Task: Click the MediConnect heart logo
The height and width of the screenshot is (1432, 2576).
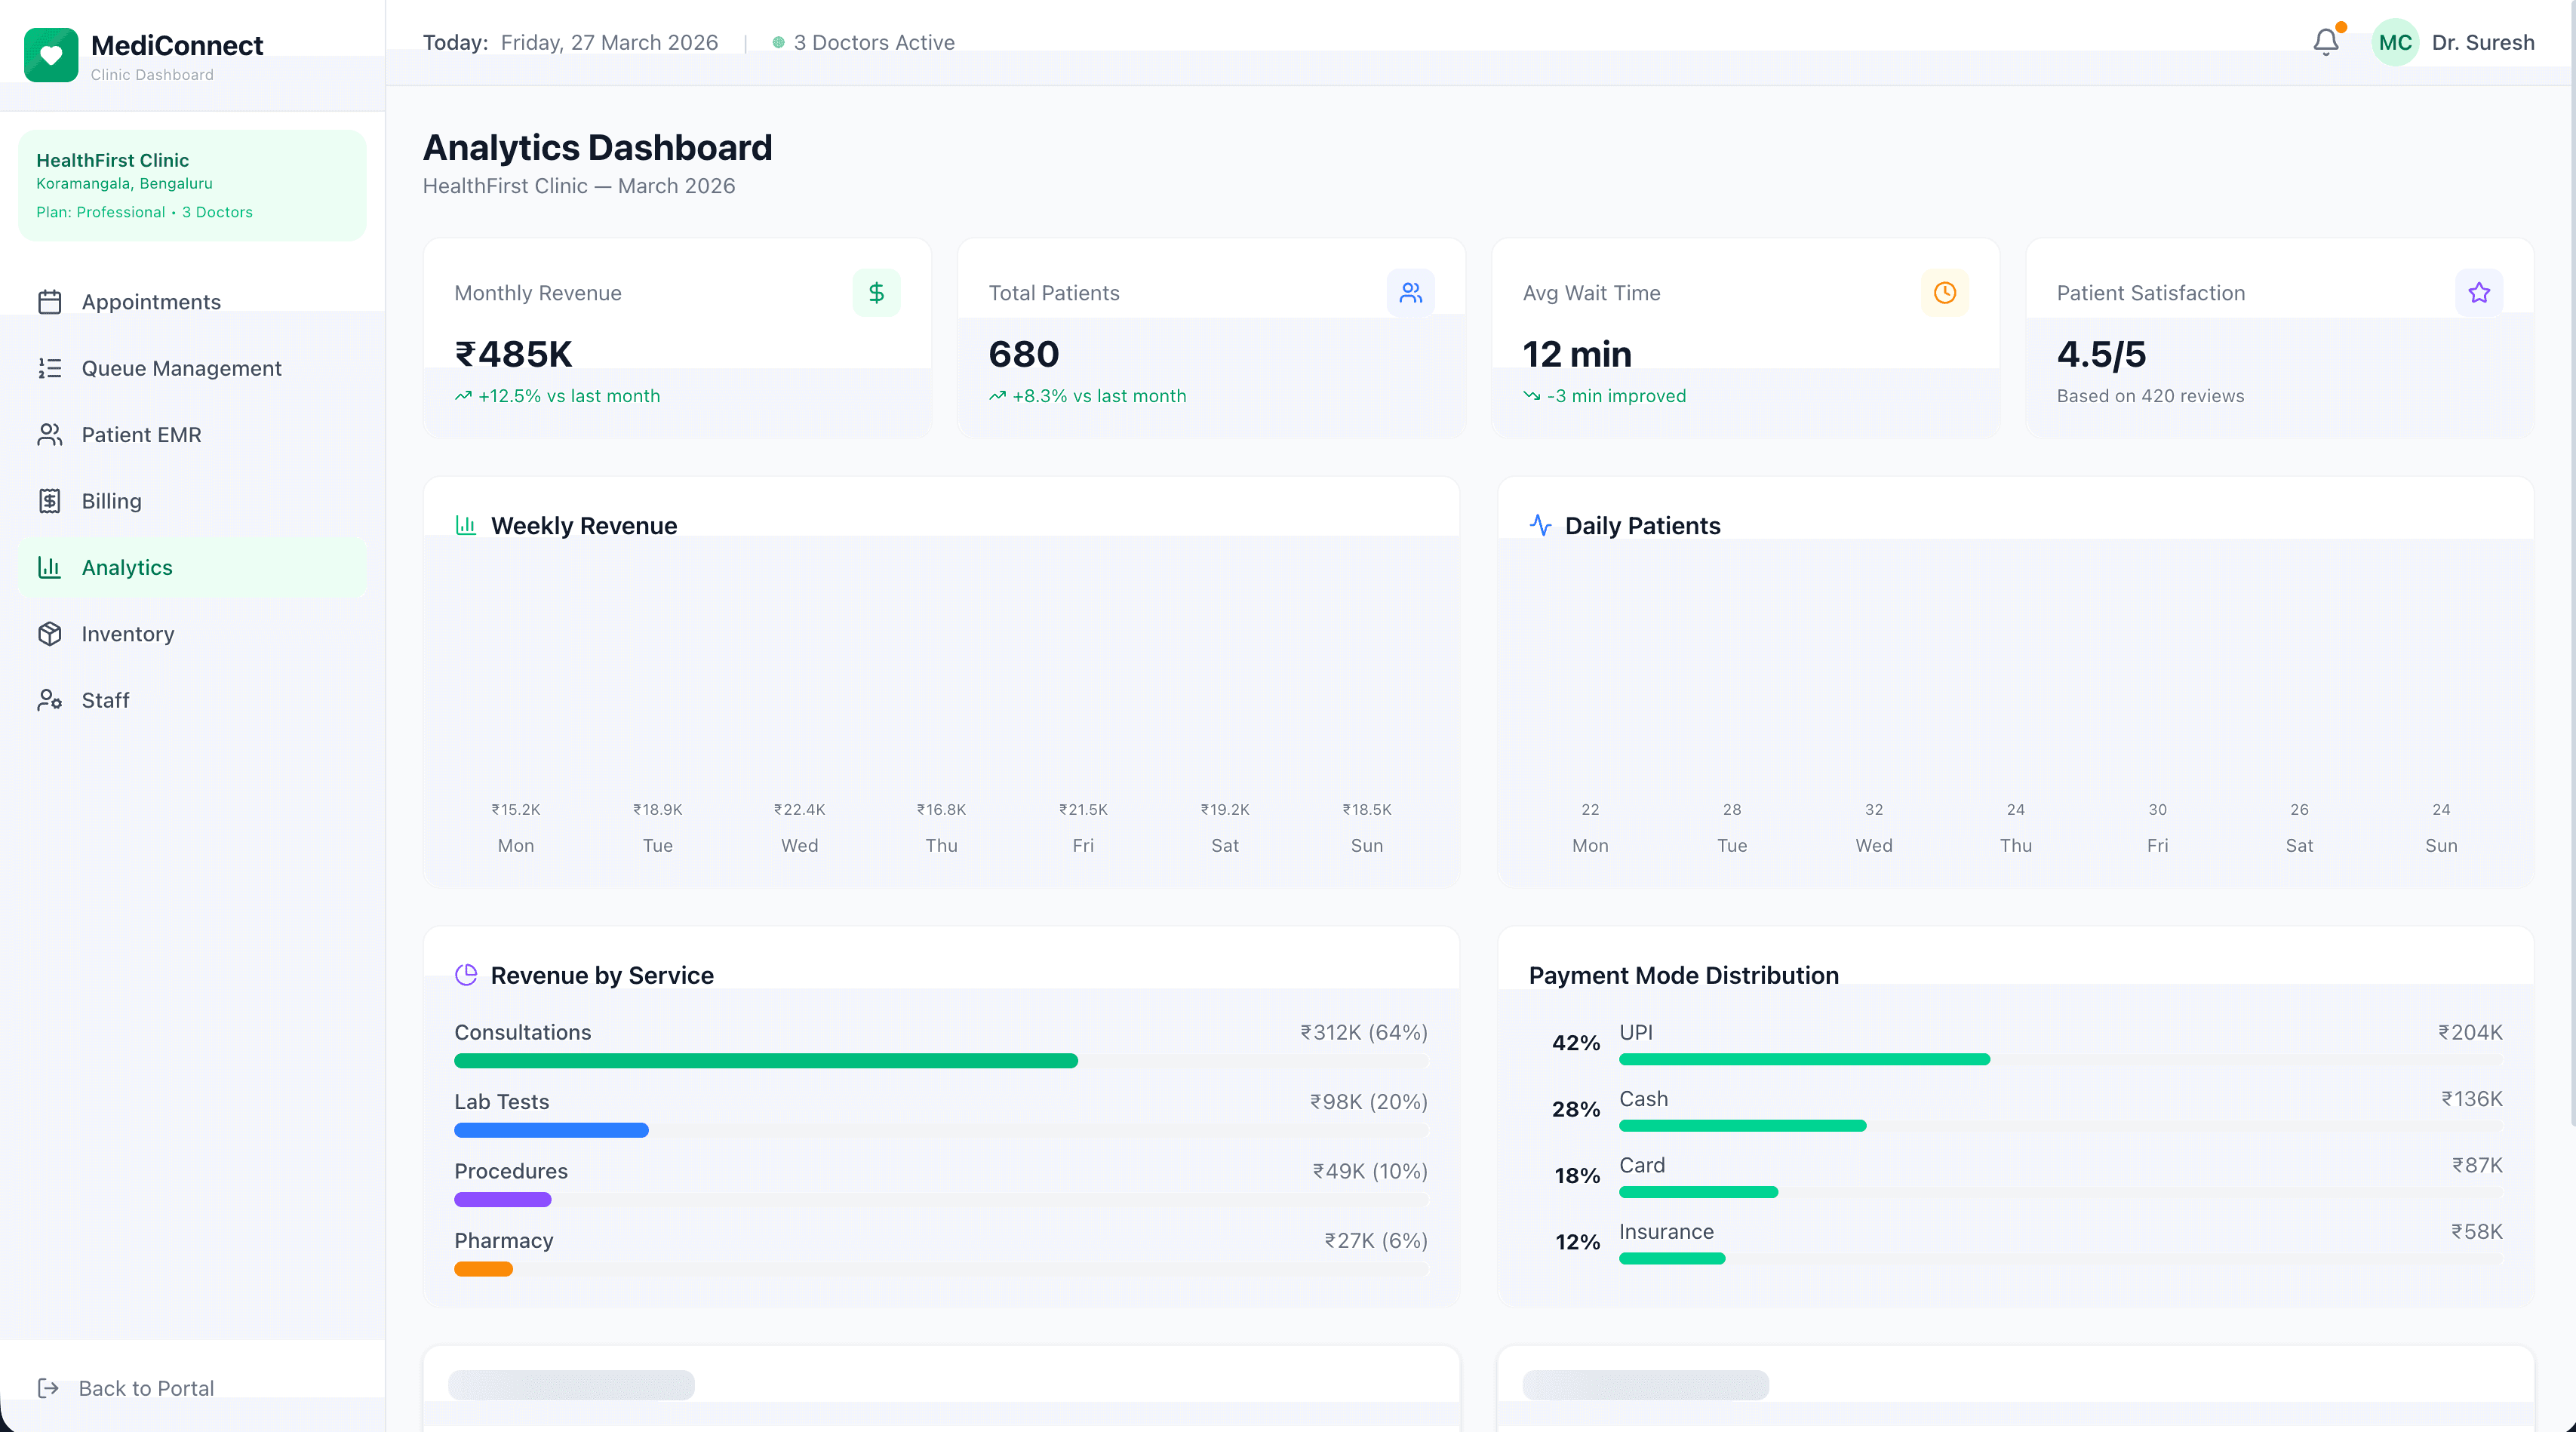Action: click(51, 55)
